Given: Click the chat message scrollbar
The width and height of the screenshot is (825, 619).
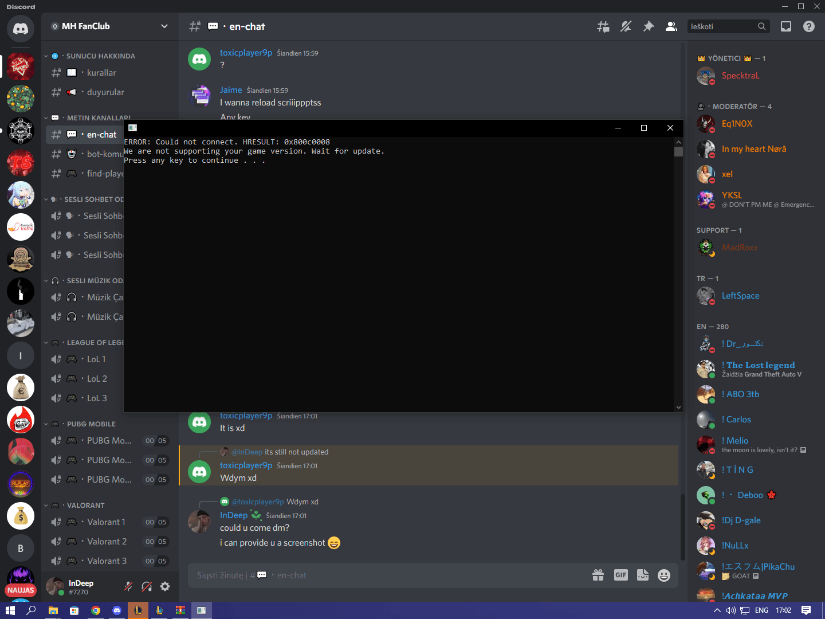Looking at the screenshot, I should 682,526.
